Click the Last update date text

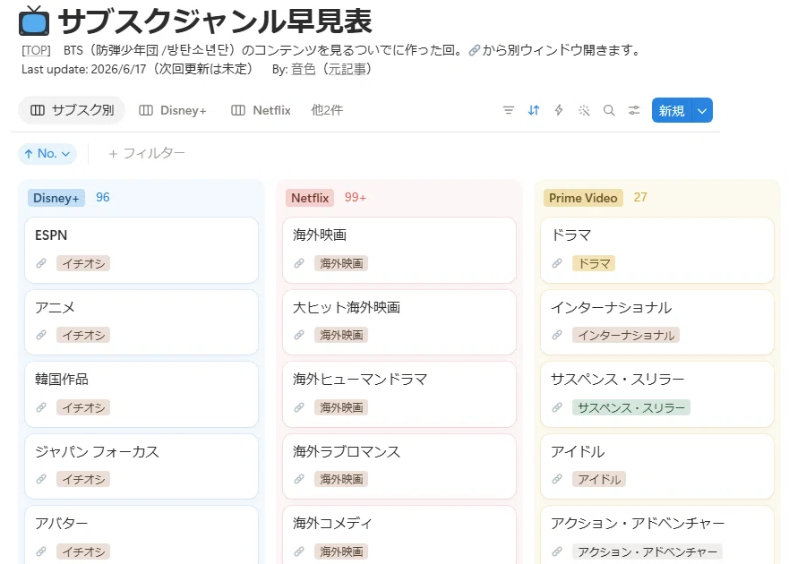pyautogui.click(x=137, y=69)
